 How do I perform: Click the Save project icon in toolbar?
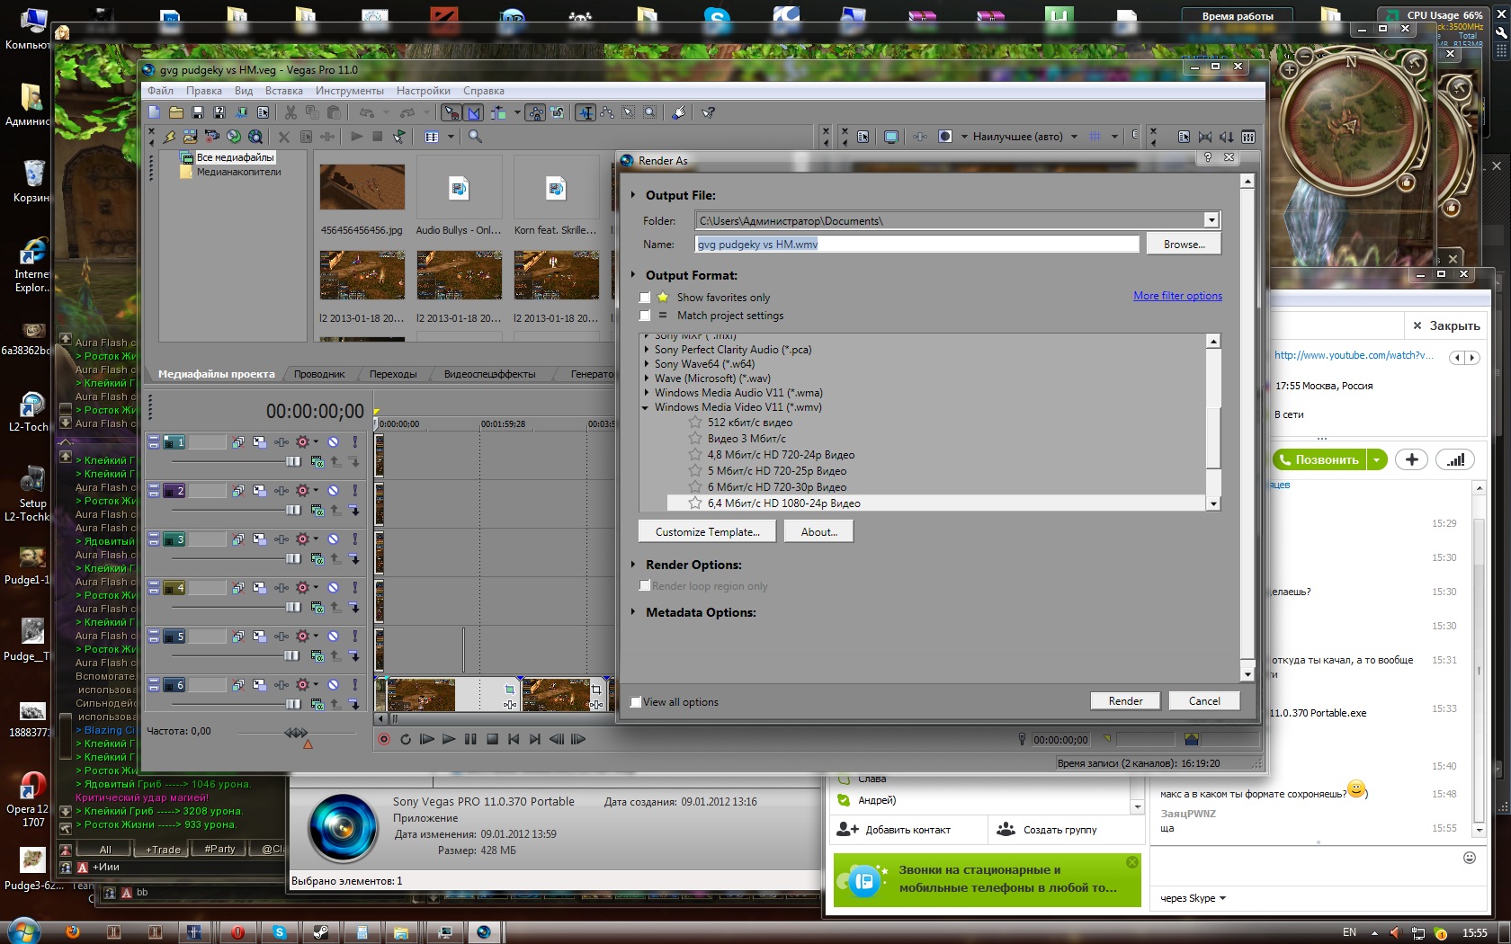coord(198,112)
